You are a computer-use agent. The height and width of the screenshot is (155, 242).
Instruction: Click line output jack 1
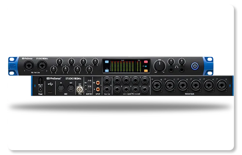pos(145,80)
